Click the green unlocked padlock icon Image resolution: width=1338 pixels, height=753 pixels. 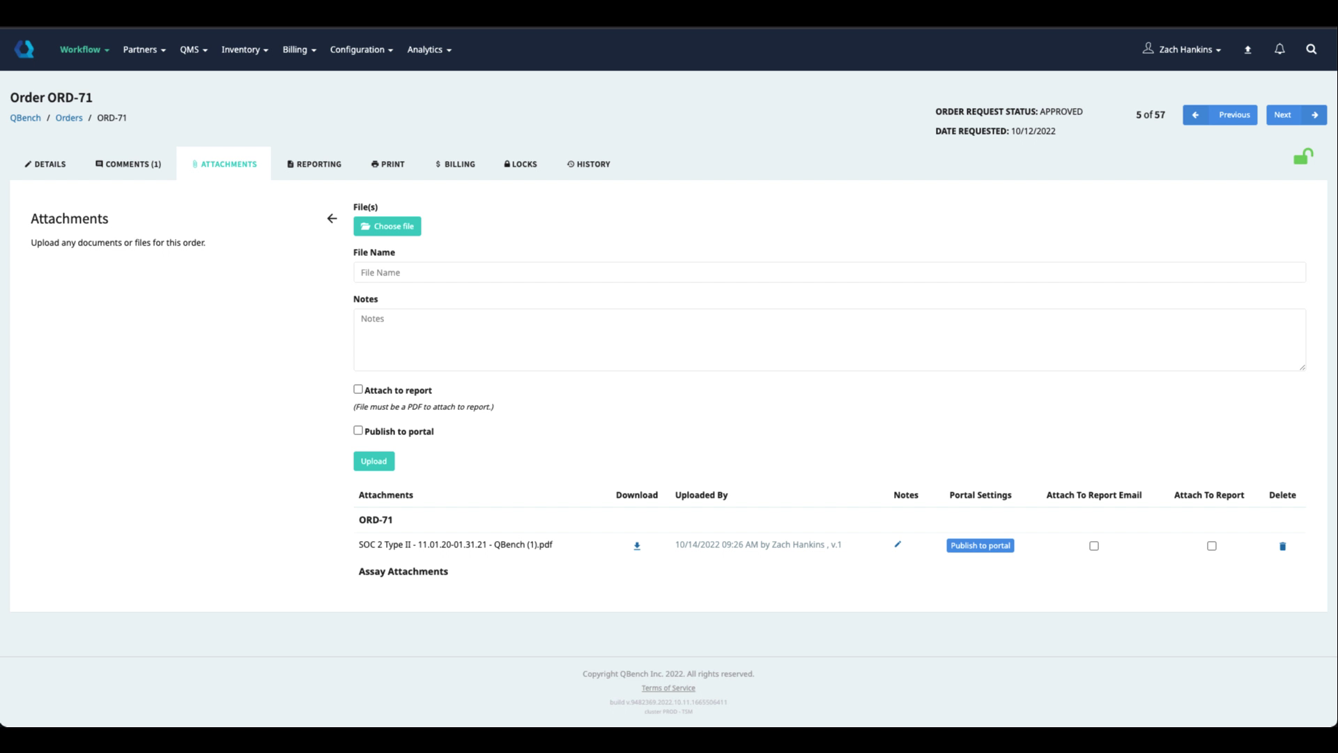[1302, 157]
